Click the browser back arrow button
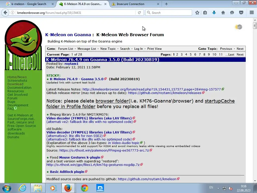 coord(5,13)
